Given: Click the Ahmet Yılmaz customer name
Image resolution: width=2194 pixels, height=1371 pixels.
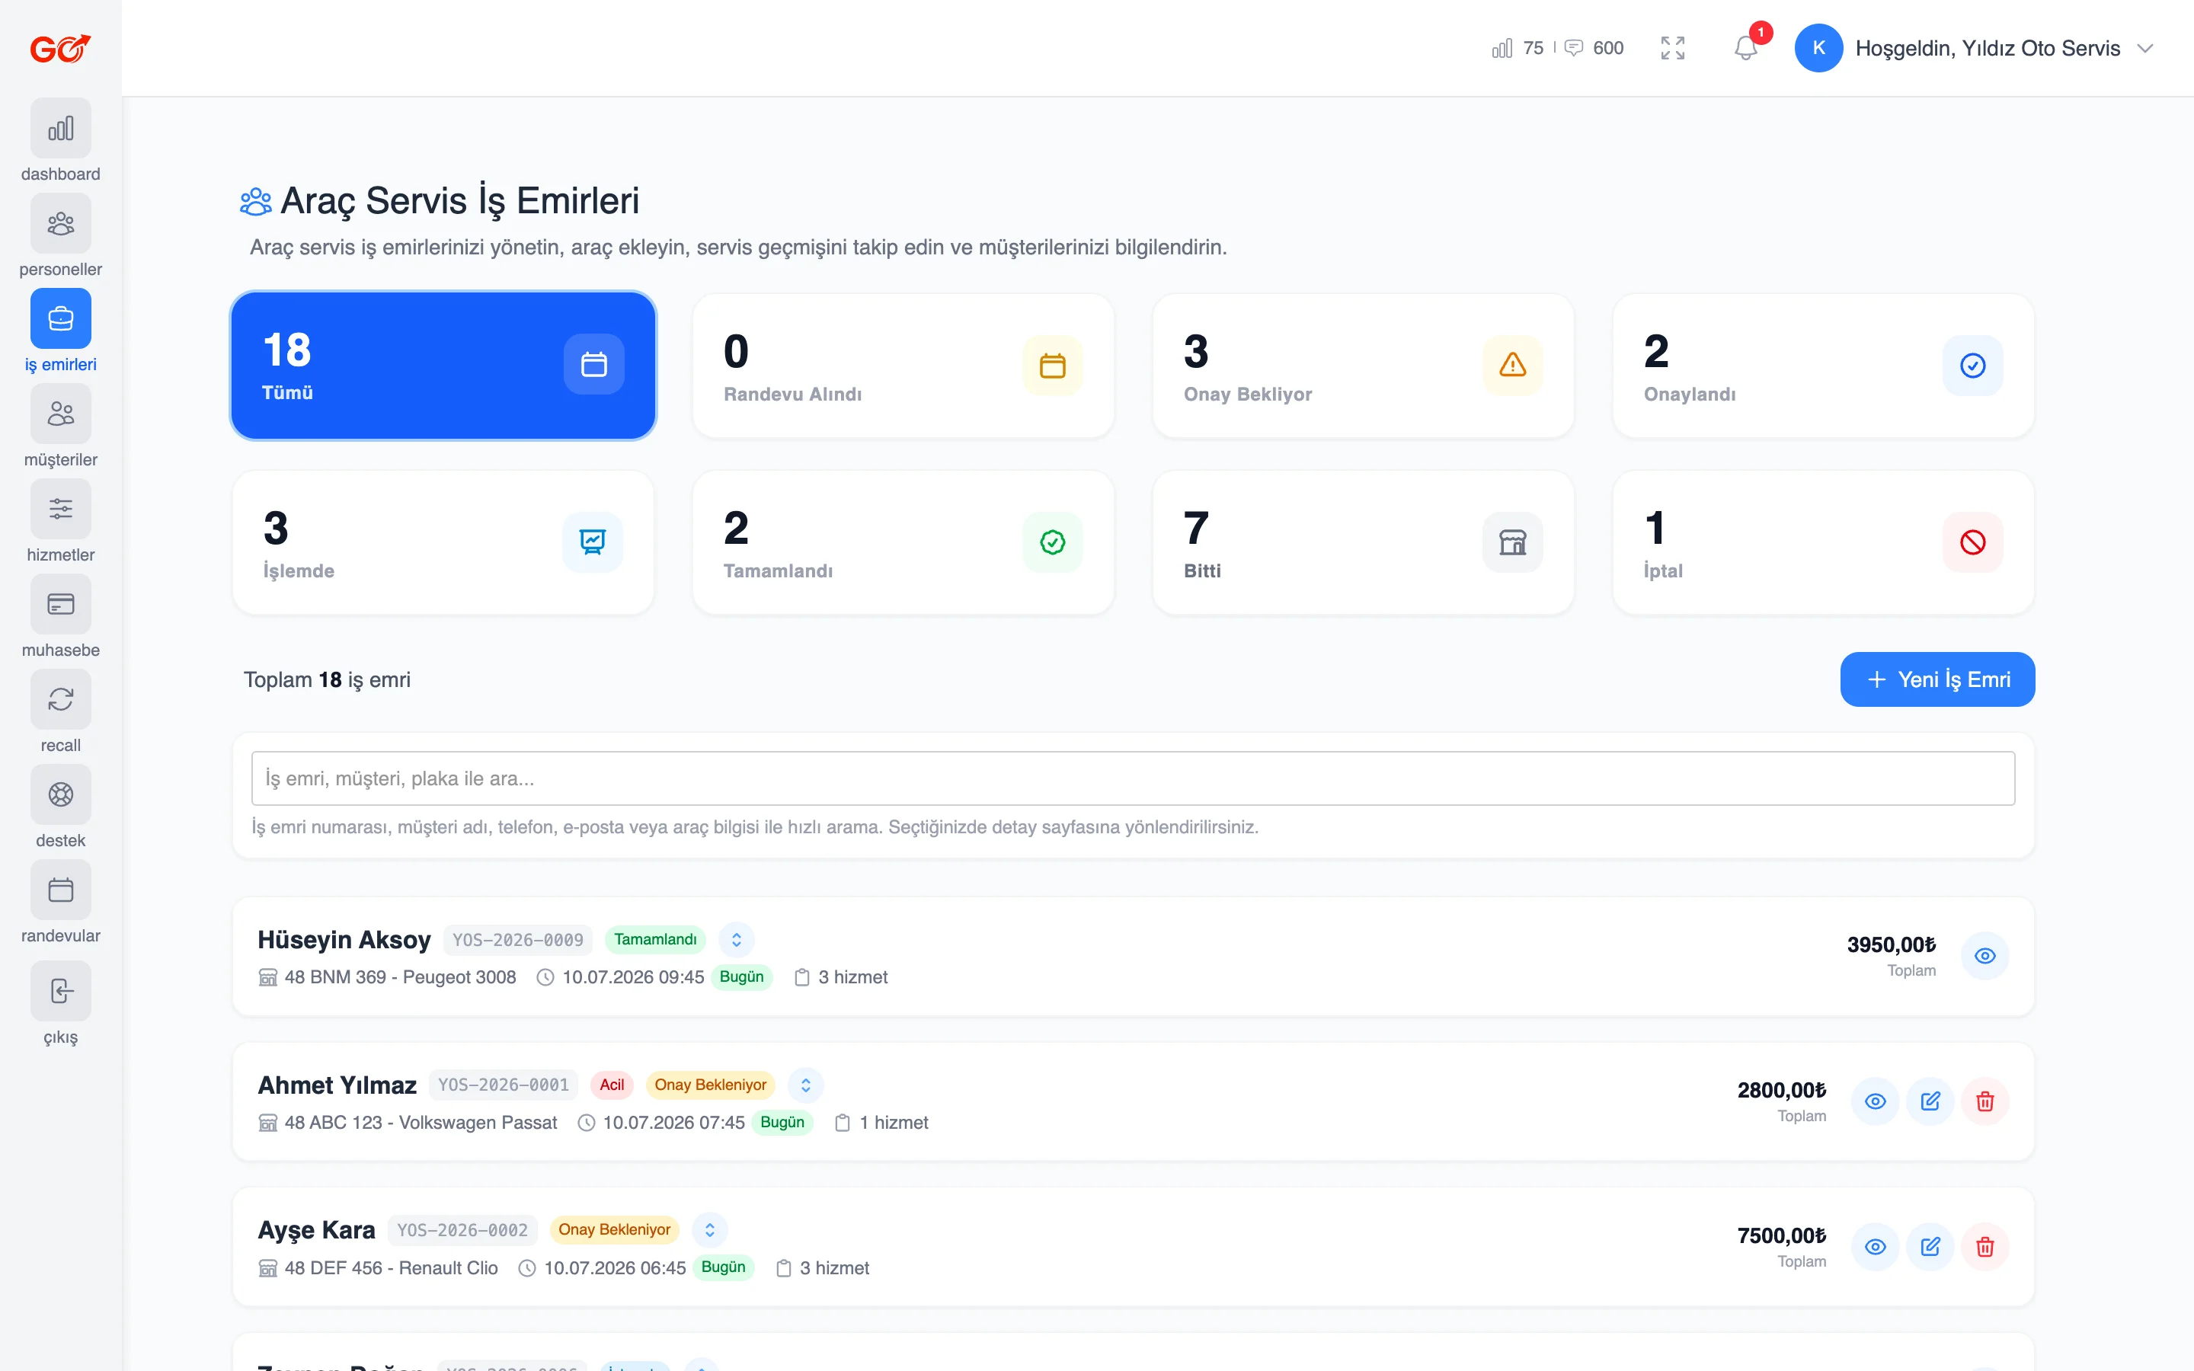Looking at the screenshot, I should pos(337,1085).
